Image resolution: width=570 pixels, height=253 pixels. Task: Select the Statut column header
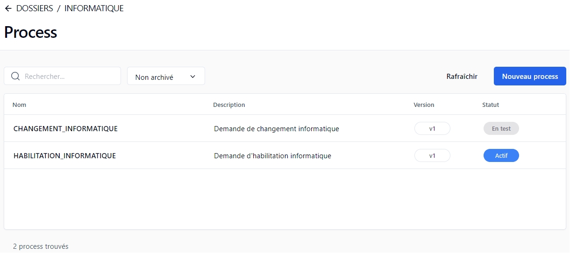491,105
